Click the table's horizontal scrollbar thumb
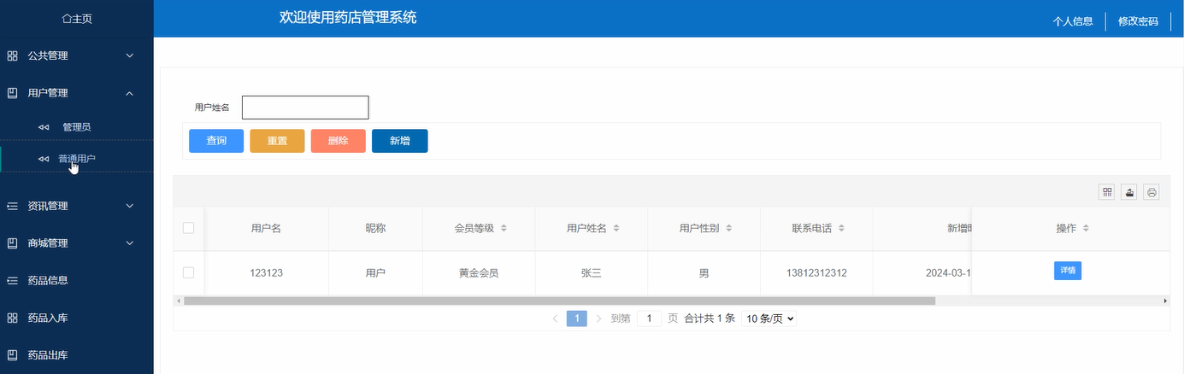 click(x=559, y=301)
